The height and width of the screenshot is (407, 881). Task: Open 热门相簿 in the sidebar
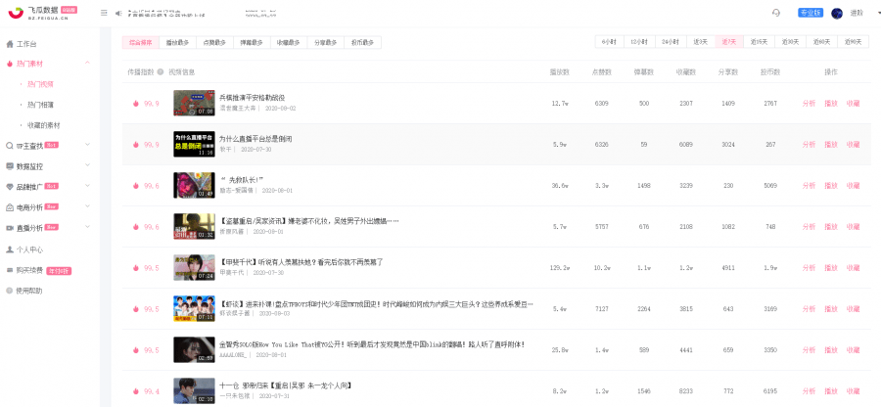point(40,105)
